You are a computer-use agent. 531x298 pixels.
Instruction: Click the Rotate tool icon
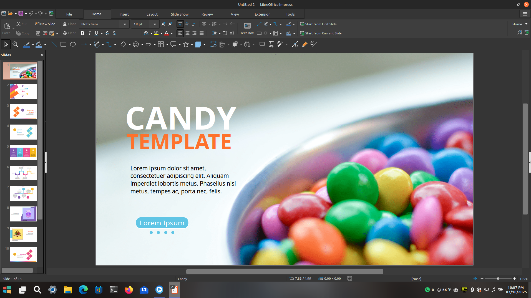(x=213, y=44)
